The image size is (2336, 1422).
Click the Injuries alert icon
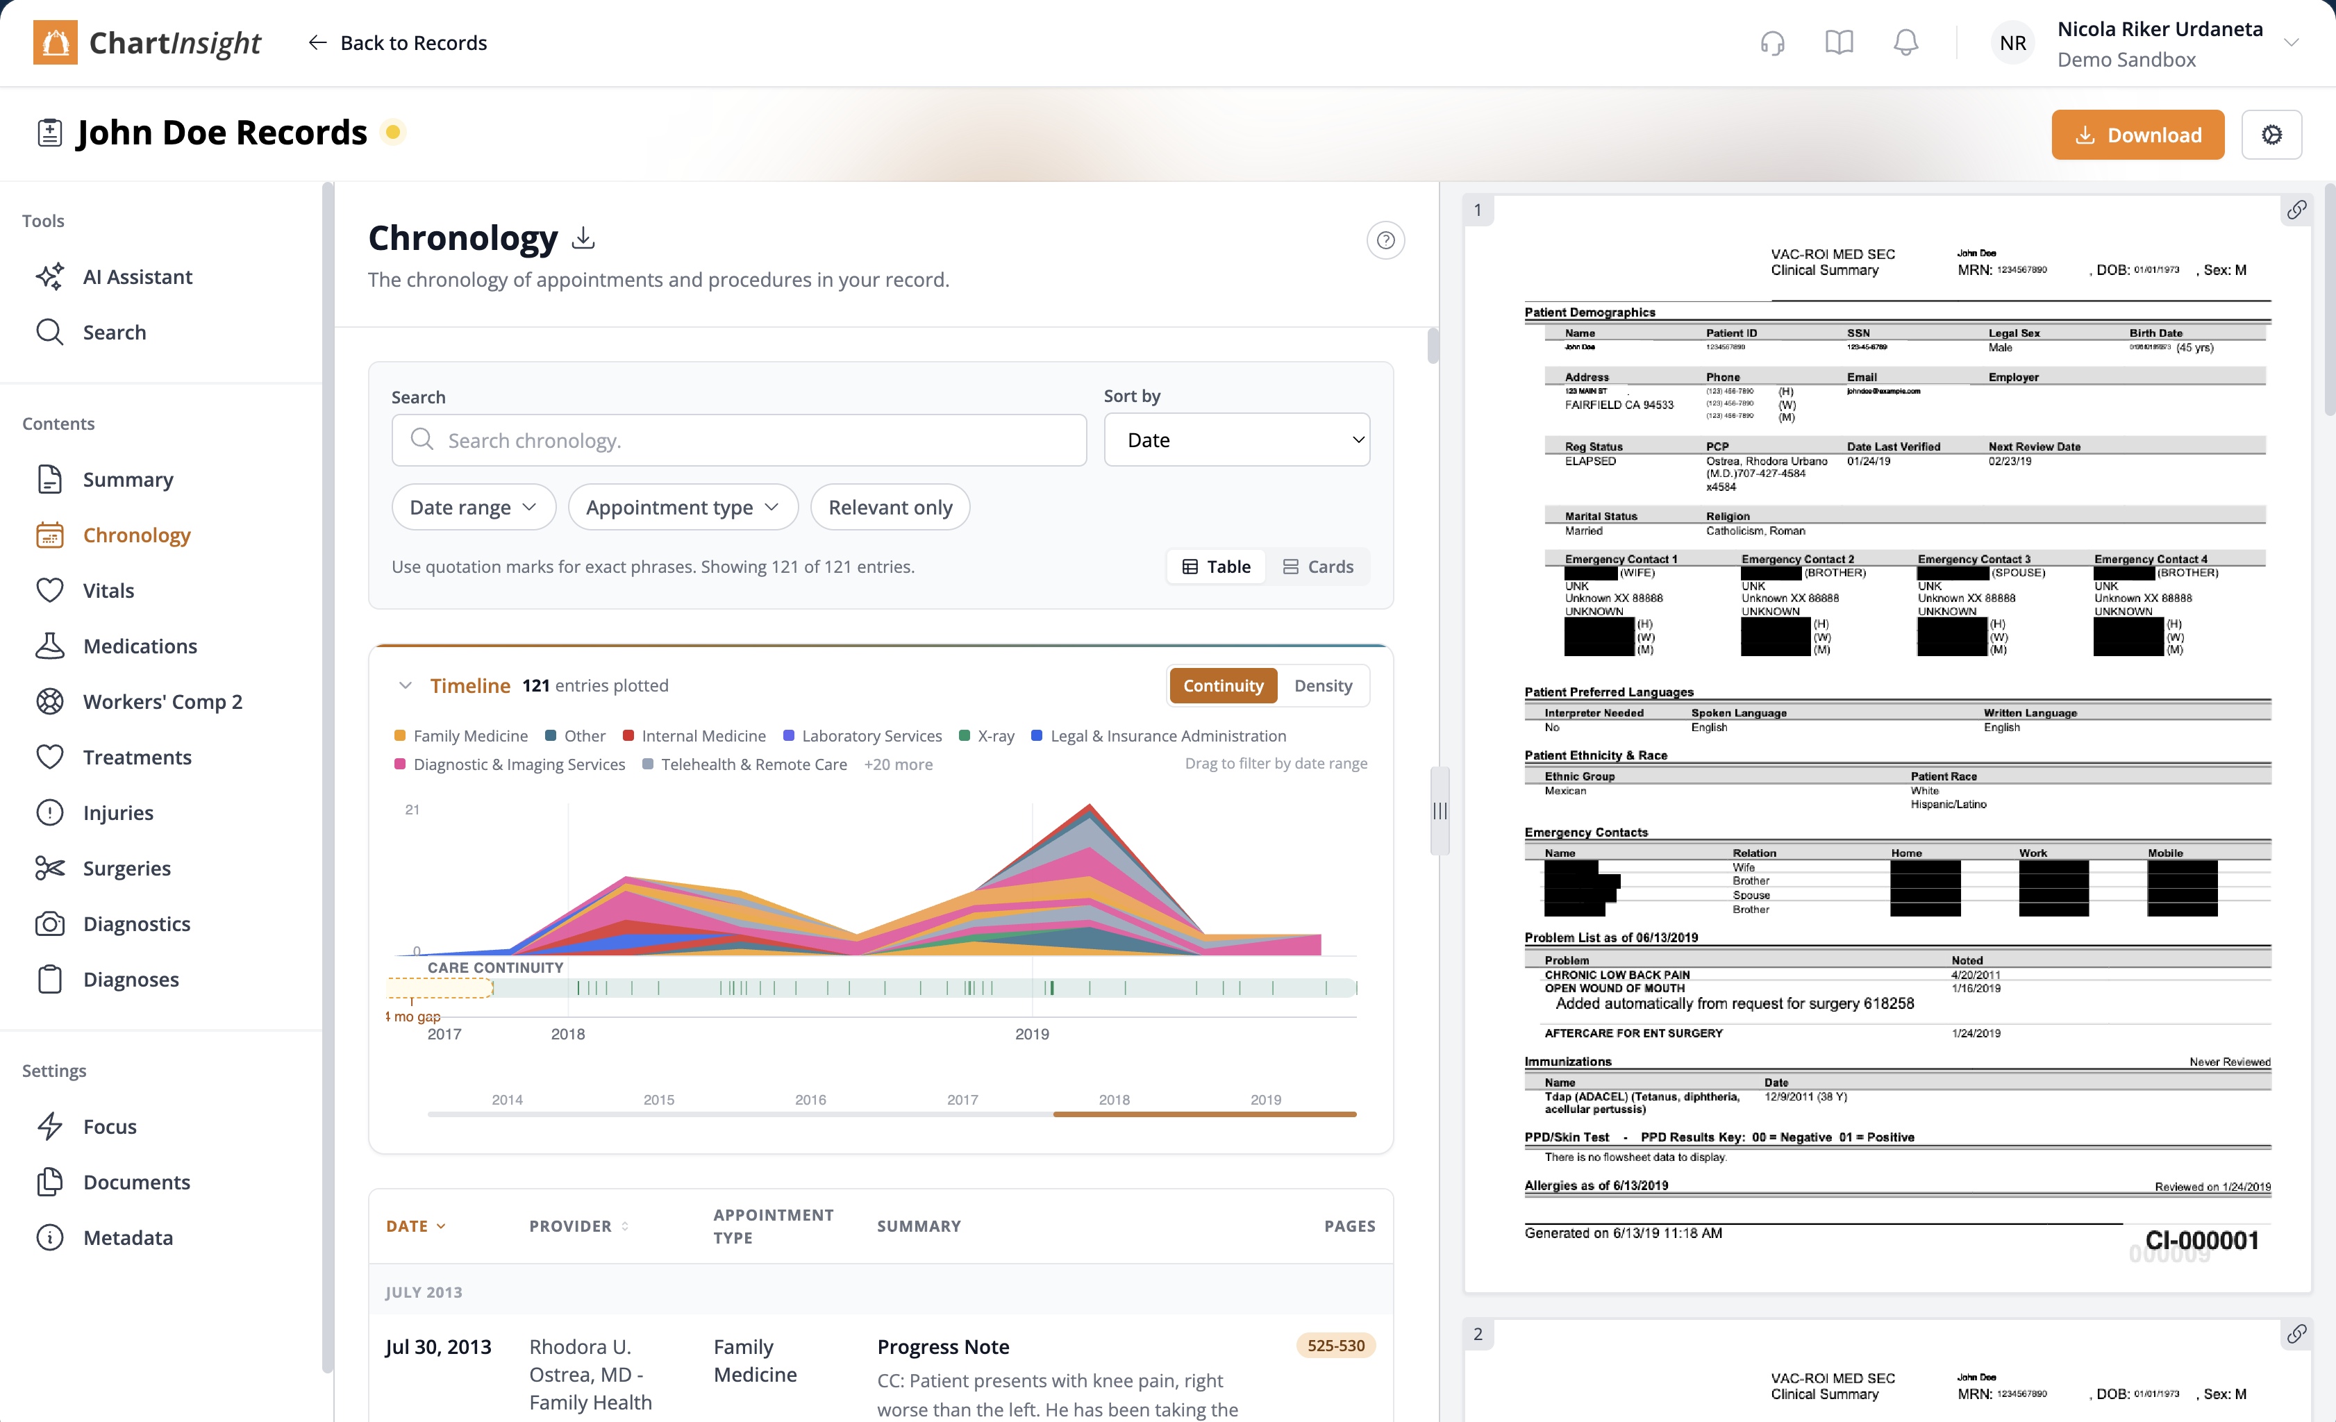click(49, 812)
